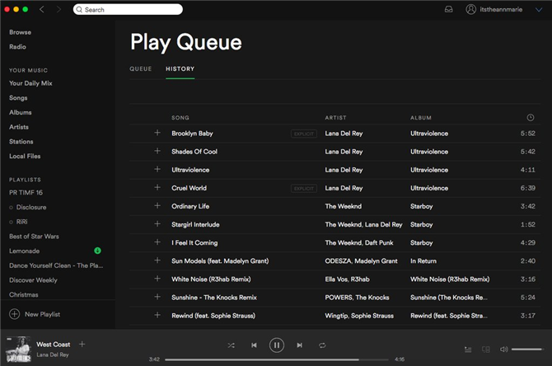Expand the user account dropdown arrow
552x366 pixels.
click(x=539, y=10)
